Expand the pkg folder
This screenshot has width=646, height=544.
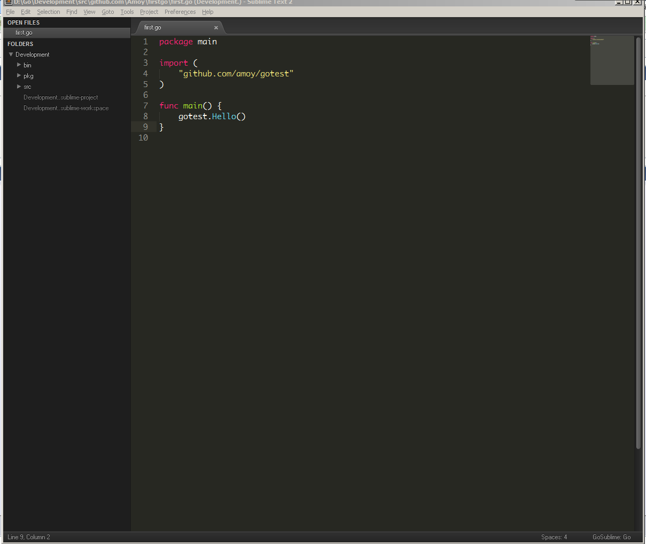(x=19, y=75)
